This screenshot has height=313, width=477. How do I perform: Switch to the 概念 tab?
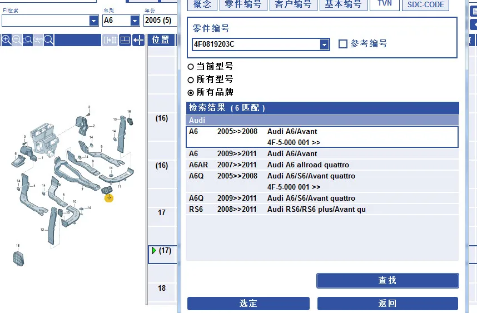tap(202, 4)
